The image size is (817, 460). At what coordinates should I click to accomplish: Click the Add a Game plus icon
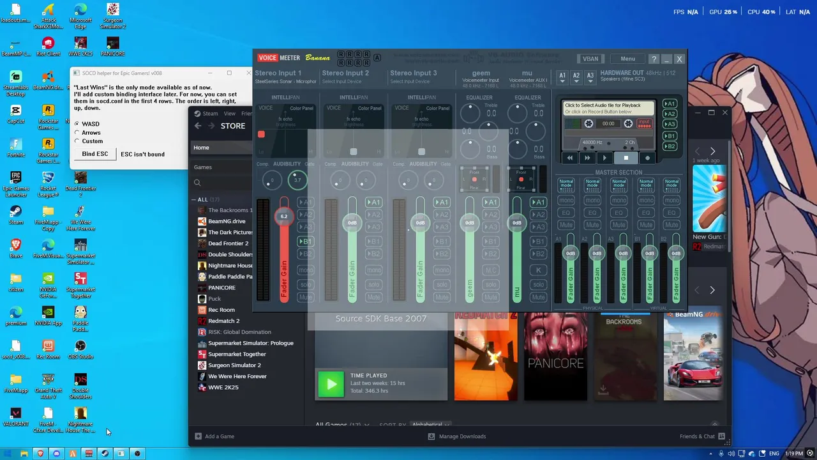pos(198,436)
